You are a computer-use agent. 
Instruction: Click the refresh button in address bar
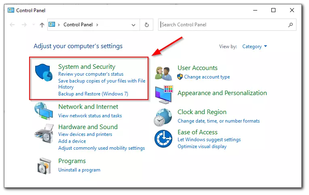pyautogui.click(x=147, y=25)
